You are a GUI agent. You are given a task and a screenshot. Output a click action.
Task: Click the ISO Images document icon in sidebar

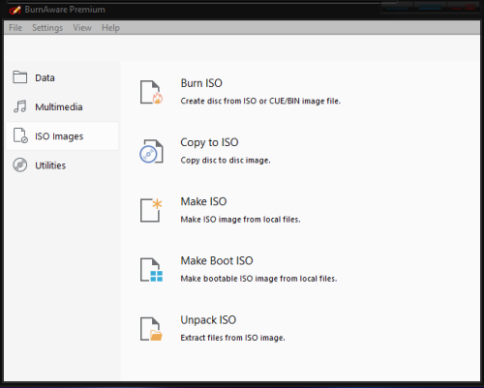coord(20,135)
